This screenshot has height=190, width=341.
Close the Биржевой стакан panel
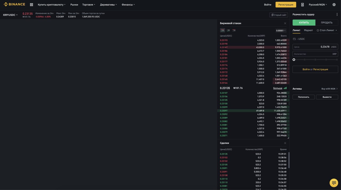(x=285, y=23)
